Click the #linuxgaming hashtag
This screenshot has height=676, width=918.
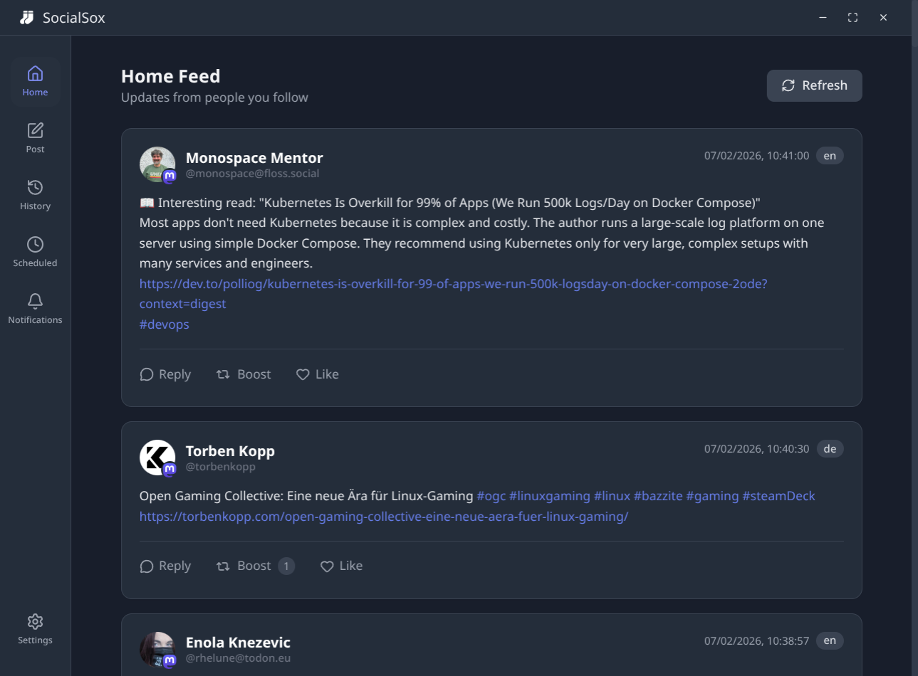(550, 496)
